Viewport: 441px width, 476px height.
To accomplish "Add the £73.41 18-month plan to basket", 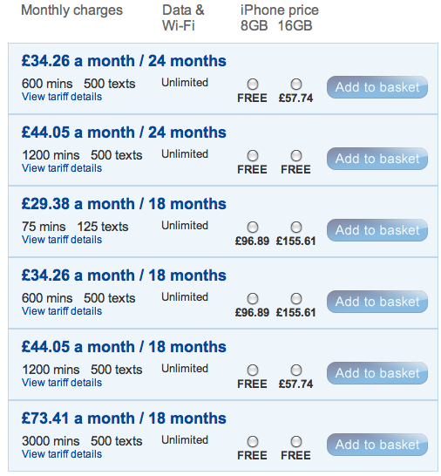I will [377, 445].
